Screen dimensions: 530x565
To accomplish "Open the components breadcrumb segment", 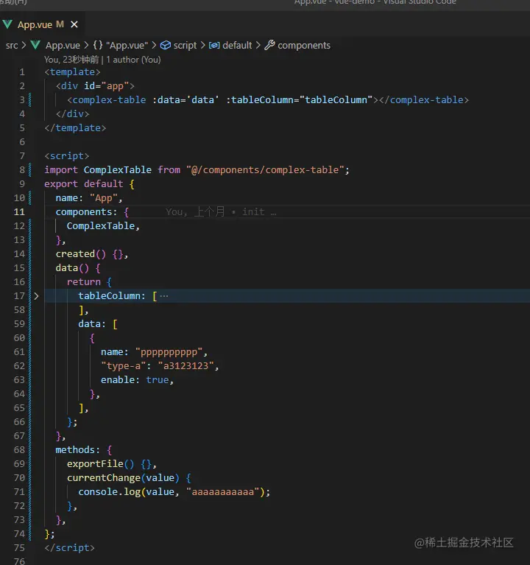I will point(304,46).
